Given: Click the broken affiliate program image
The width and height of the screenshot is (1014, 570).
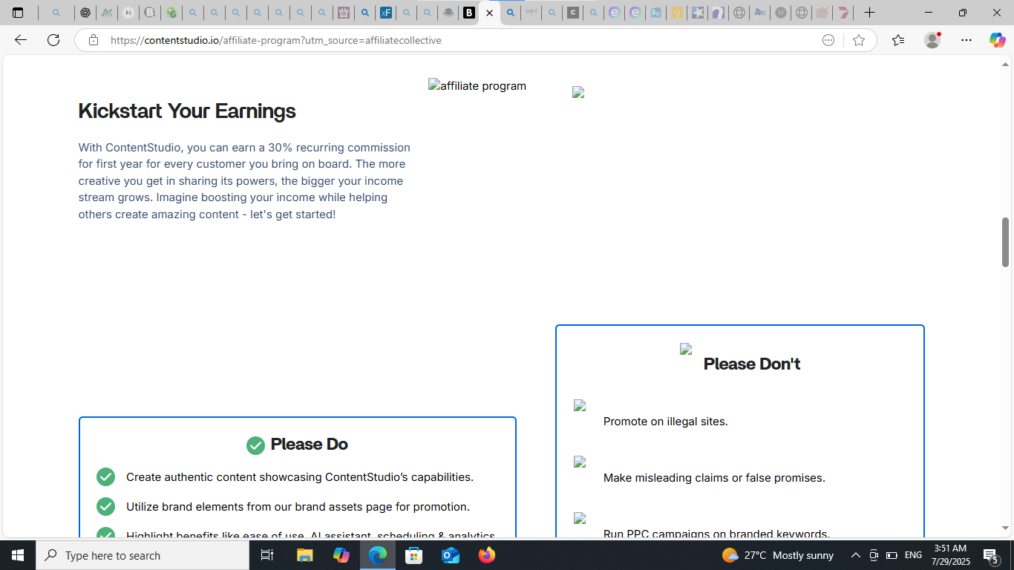Looking at the screenshot, I should (477, 86).
